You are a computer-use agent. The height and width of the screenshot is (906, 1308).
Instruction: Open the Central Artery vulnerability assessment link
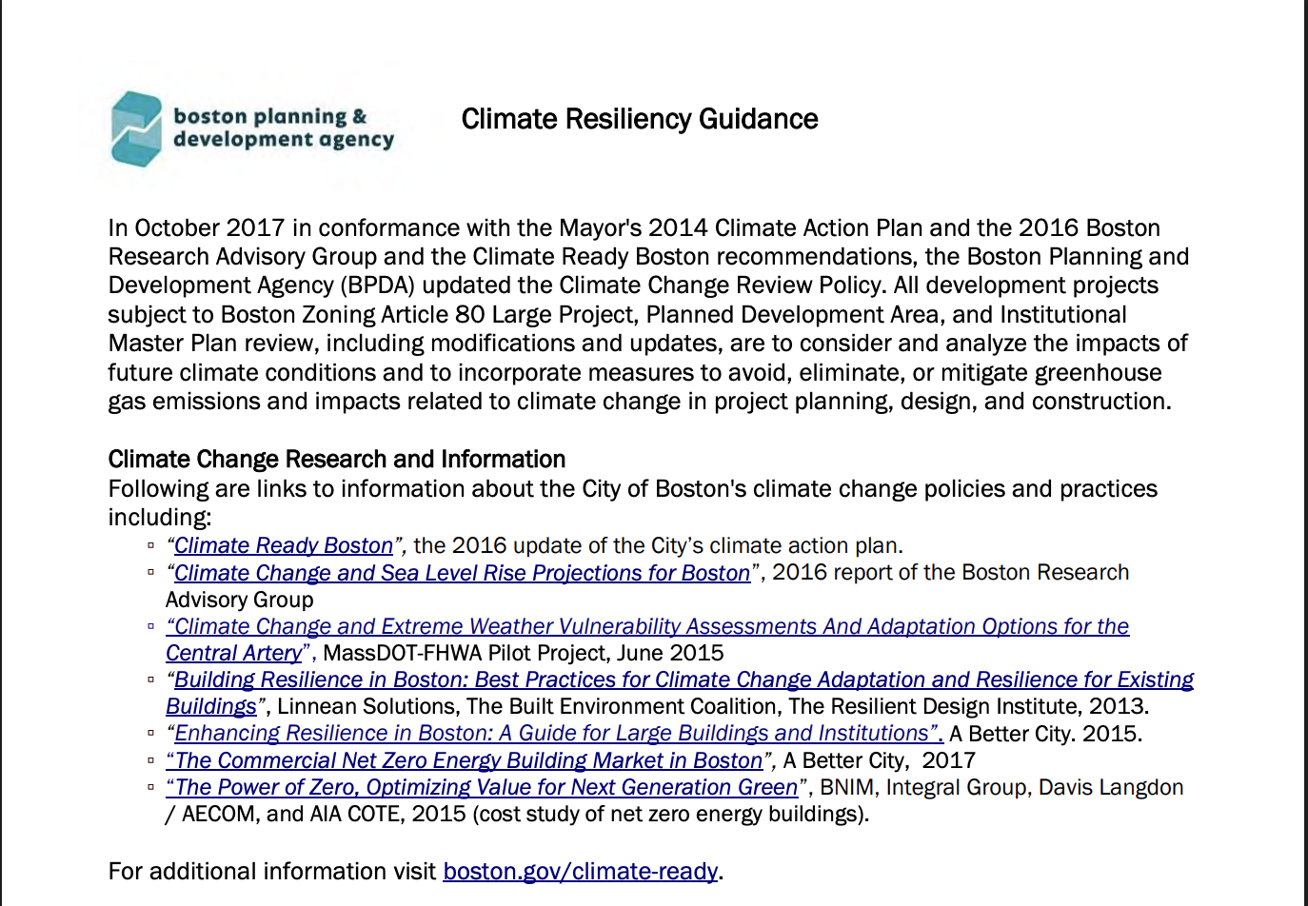click(647, 626)
